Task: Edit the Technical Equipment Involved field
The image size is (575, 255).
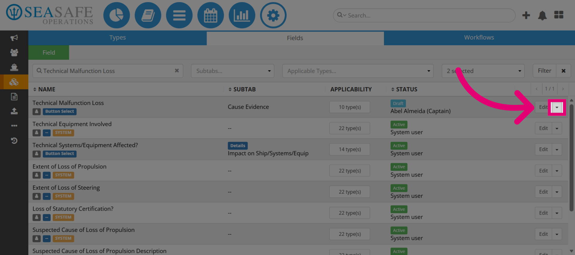Action: click(544, 128)
